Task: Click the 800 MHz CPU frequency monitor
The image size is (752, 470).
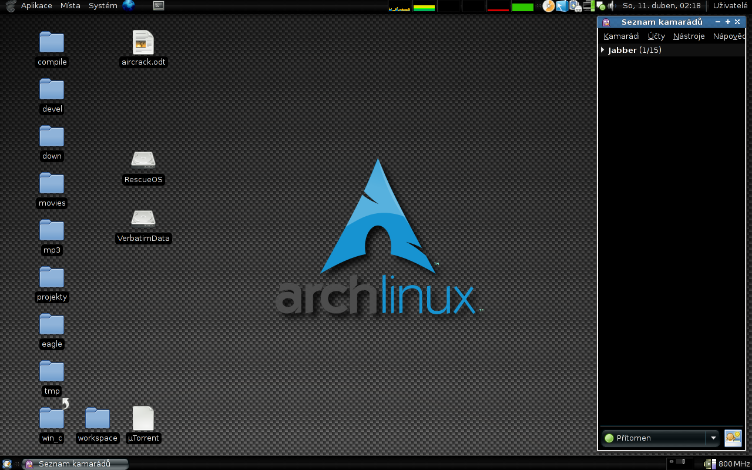Action: coord(727,464)
